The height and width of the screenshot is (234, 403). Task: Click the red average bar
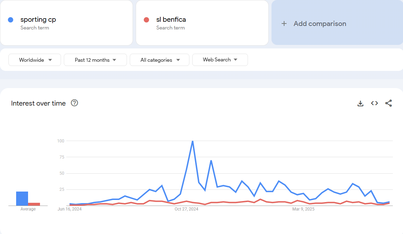34,204
